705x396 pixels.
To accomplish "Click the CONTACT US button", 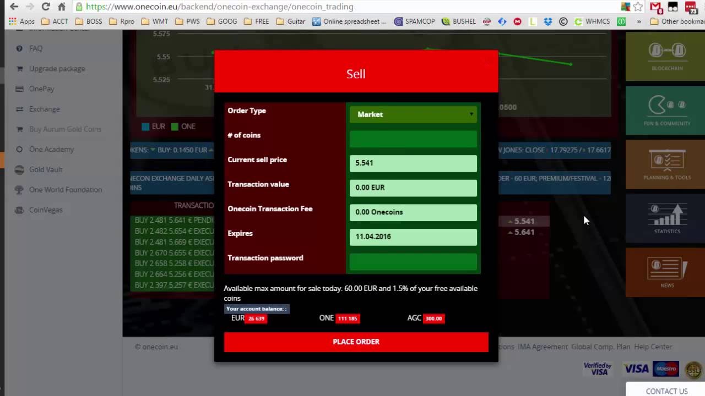I will click(x=666, y=391).
